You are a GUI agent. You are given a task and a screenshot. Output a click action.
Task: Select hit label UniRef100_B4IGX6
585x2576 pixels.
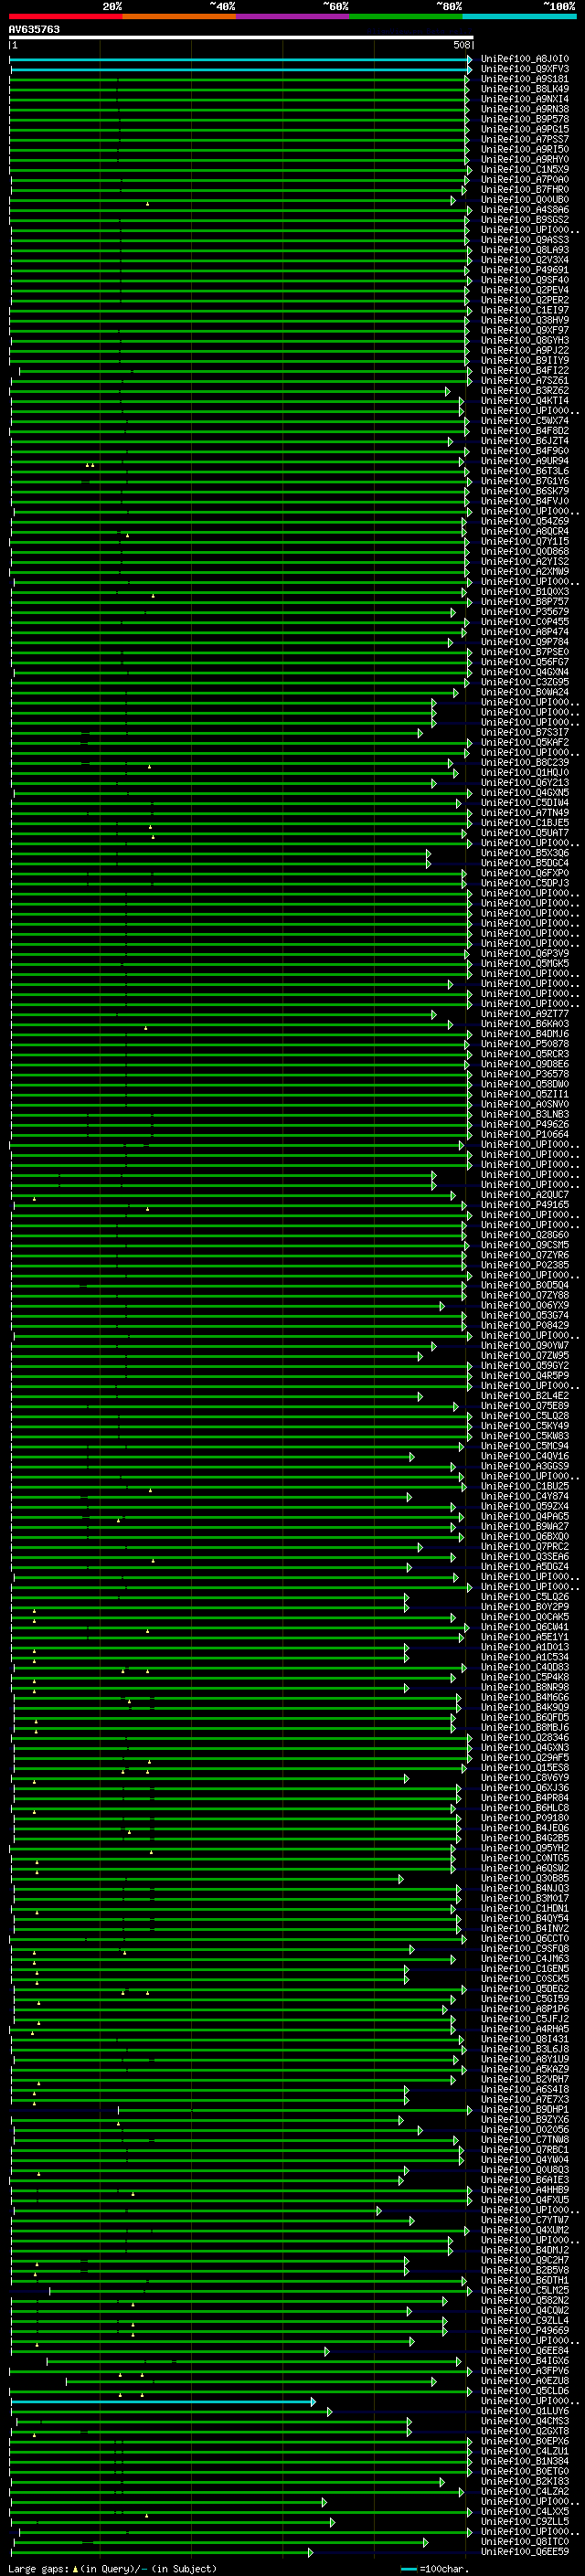[525, 2361]
